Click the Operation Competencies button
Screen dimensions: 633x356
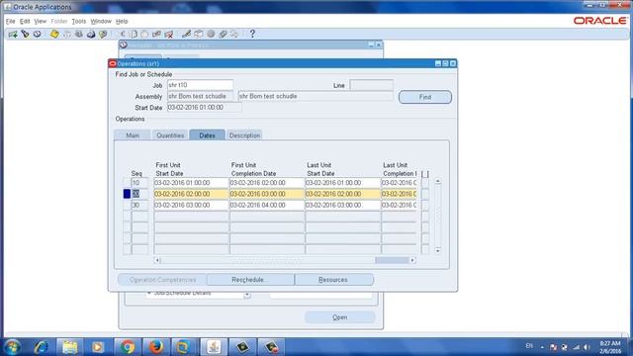162,280
